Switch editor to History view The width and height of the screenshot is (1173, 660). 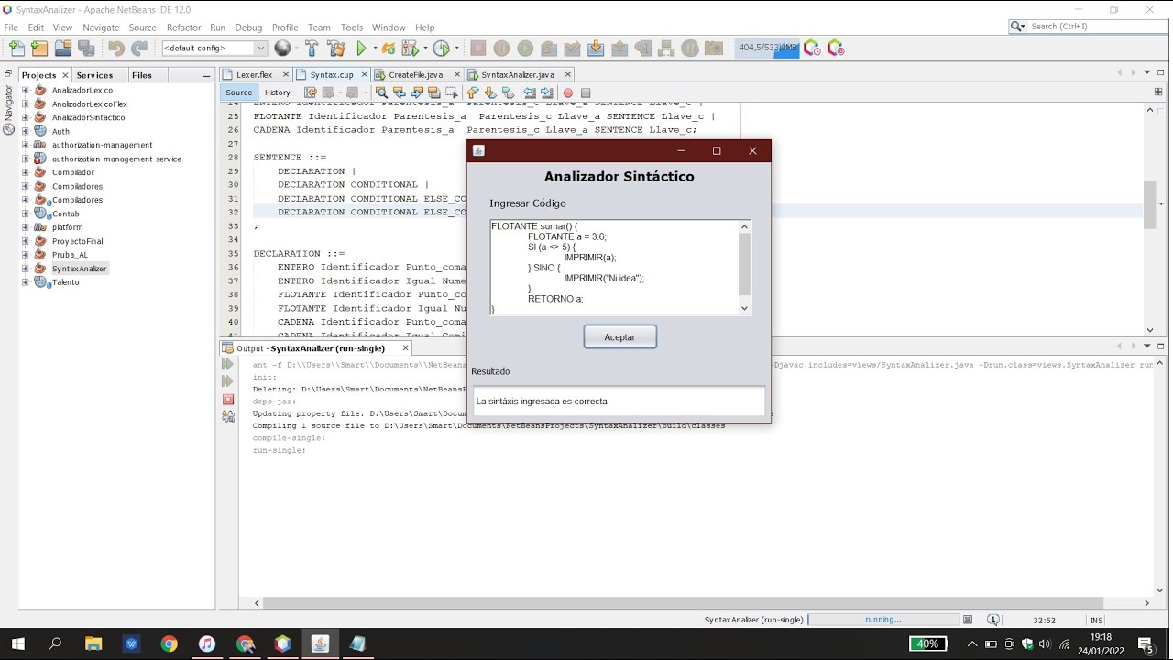click(277, 93)
